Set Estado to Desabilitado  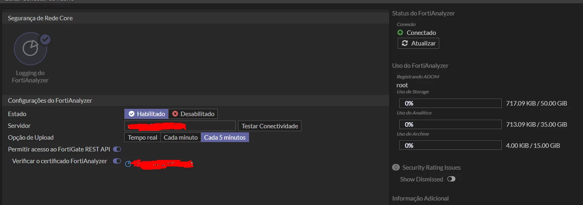[193, 114]
